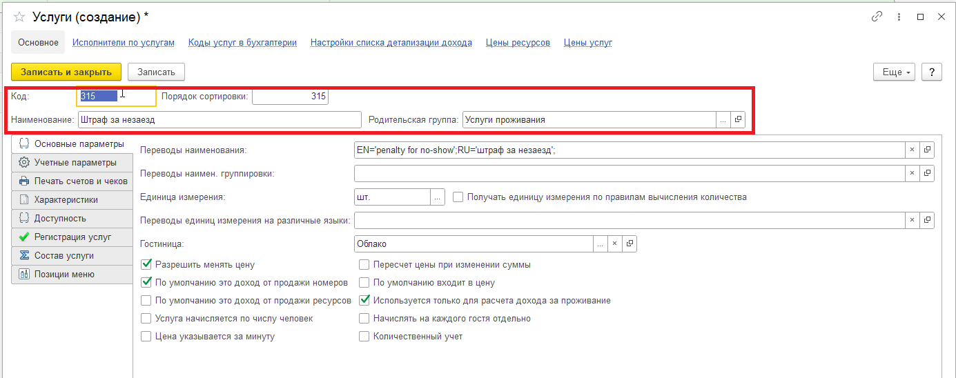Screen dimensions: 956x378
Task: Click the Записать button
Action: 156,72
